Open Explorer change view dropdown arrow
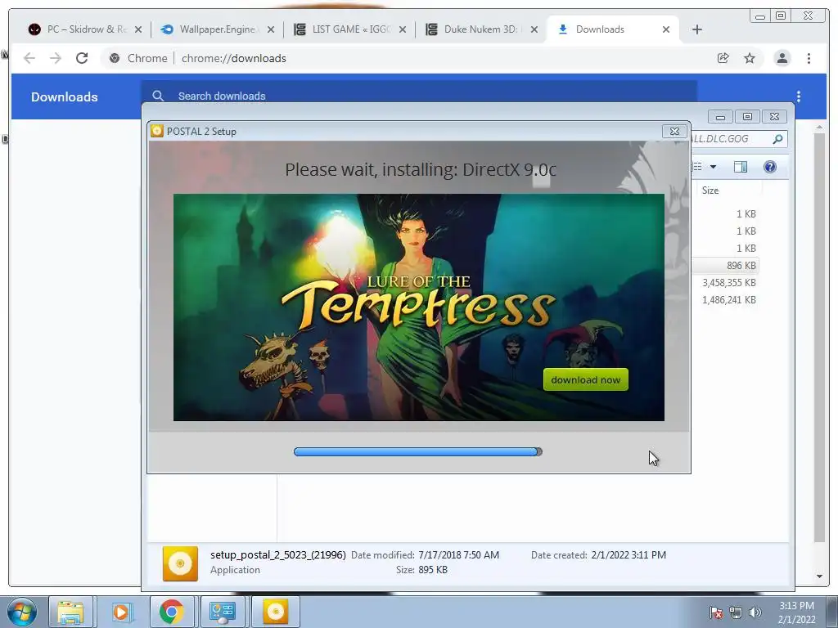 (x=713, y=167)
